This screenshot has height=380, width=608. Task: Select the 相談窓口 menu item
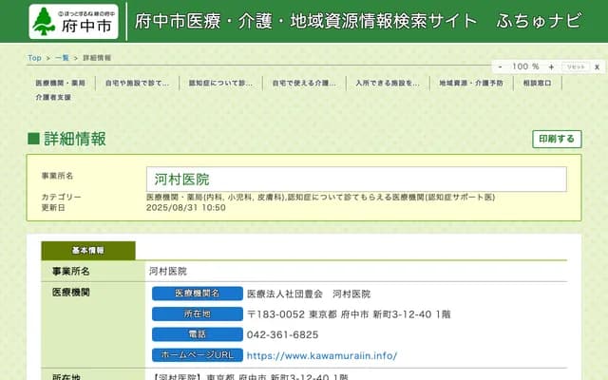539,83
